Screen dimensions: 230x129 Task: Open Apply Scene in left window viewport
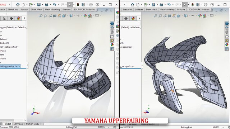coord(90,16)
